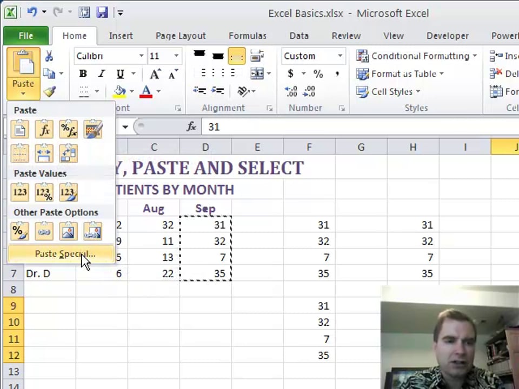
Task: Open the File tab
Action: tap(26, 36)
